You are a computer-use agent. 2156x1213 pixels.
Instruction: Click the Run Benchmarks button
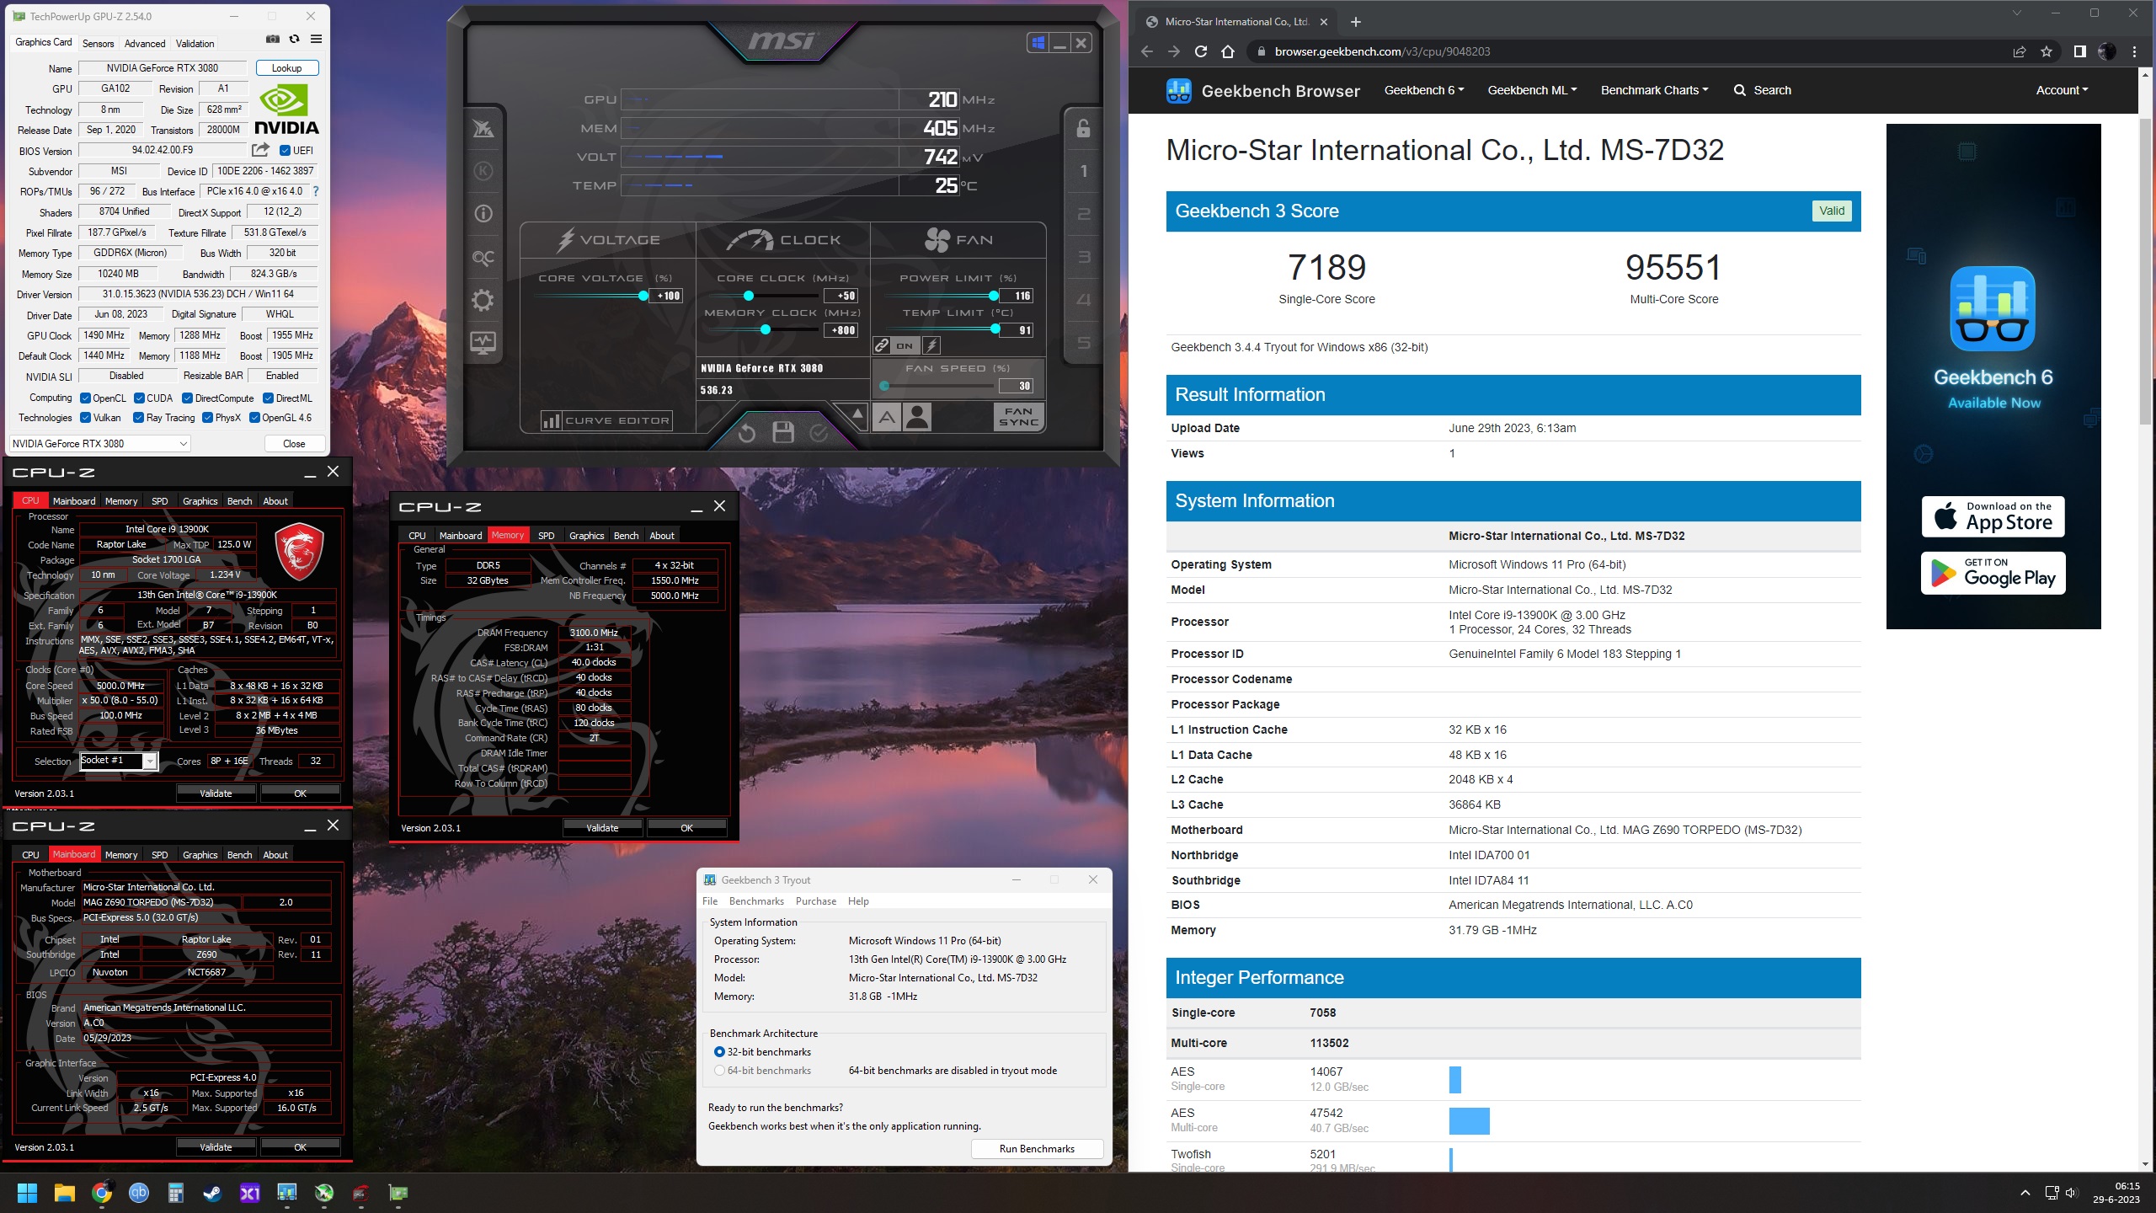tap(1037, 1149)
